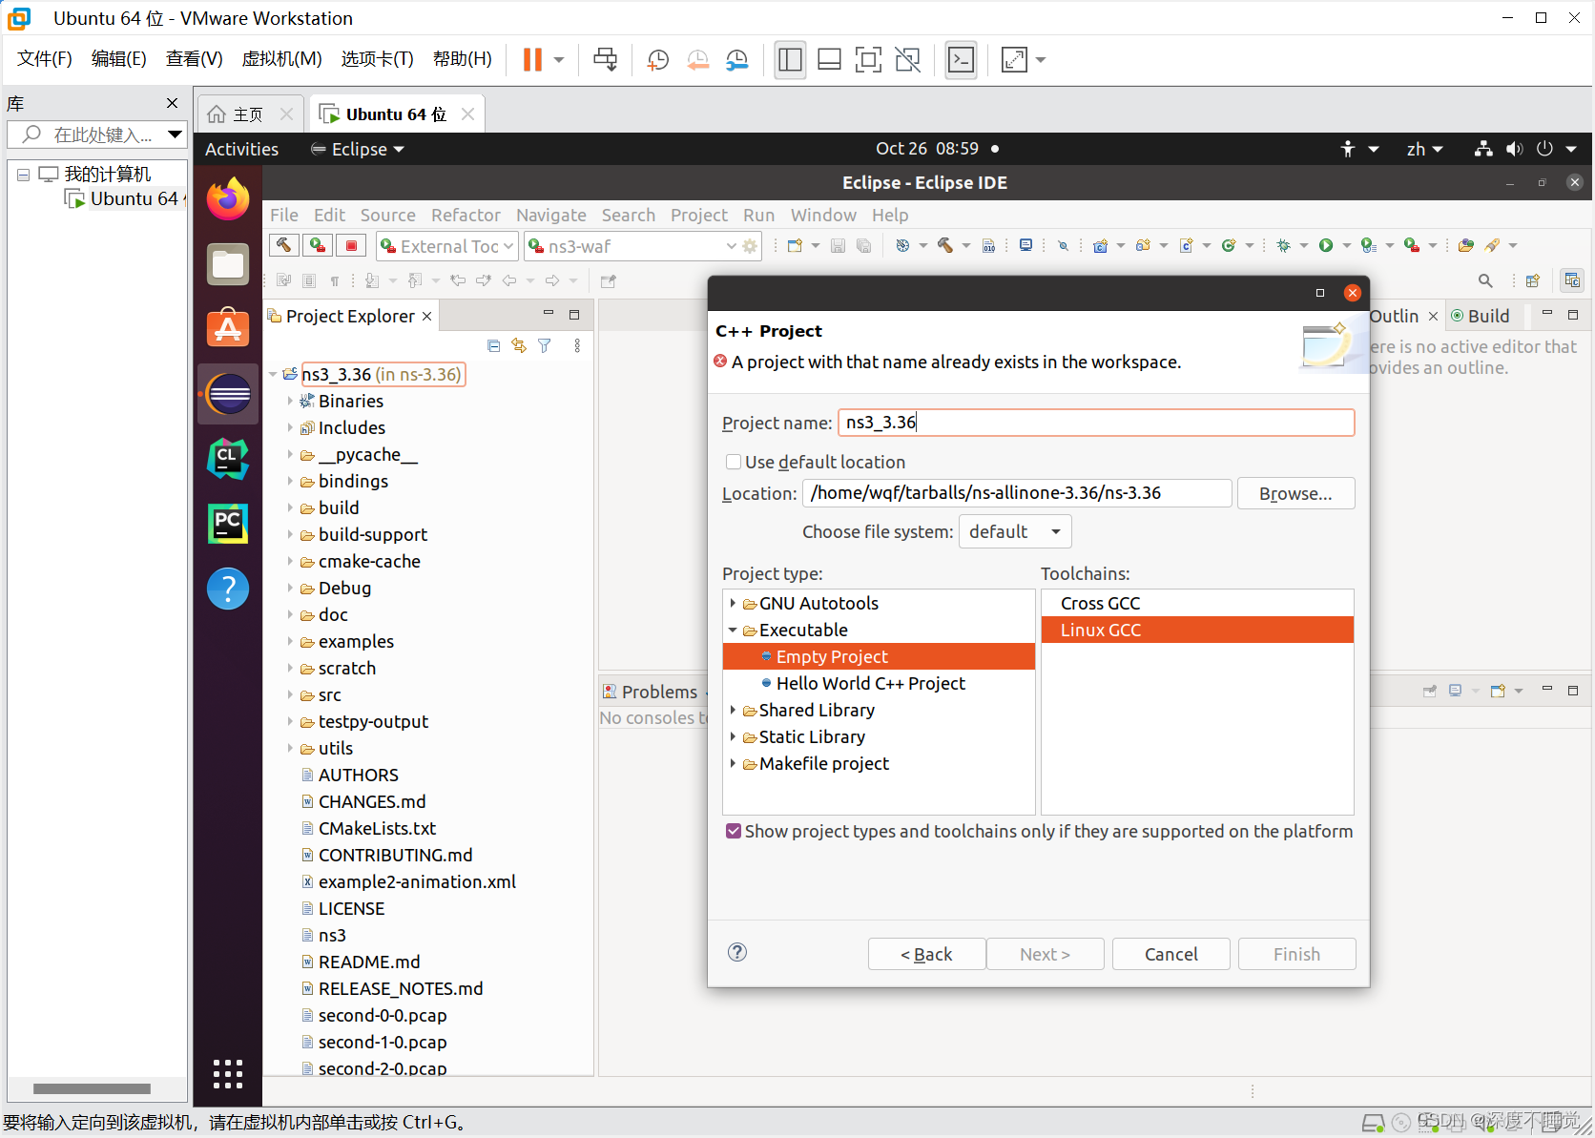Switch to the Build tab
Viewport: 1595px width, 1138px height.
tap(1481, 316)
